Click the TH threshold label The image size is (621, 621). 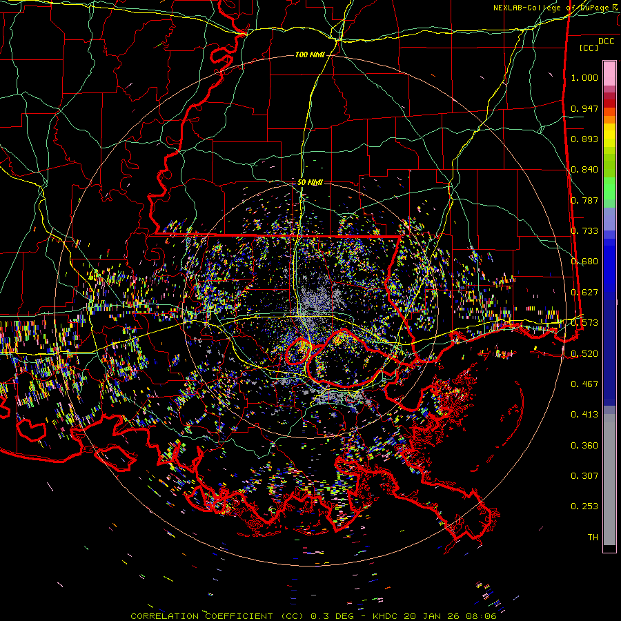[x=593, y=537]
